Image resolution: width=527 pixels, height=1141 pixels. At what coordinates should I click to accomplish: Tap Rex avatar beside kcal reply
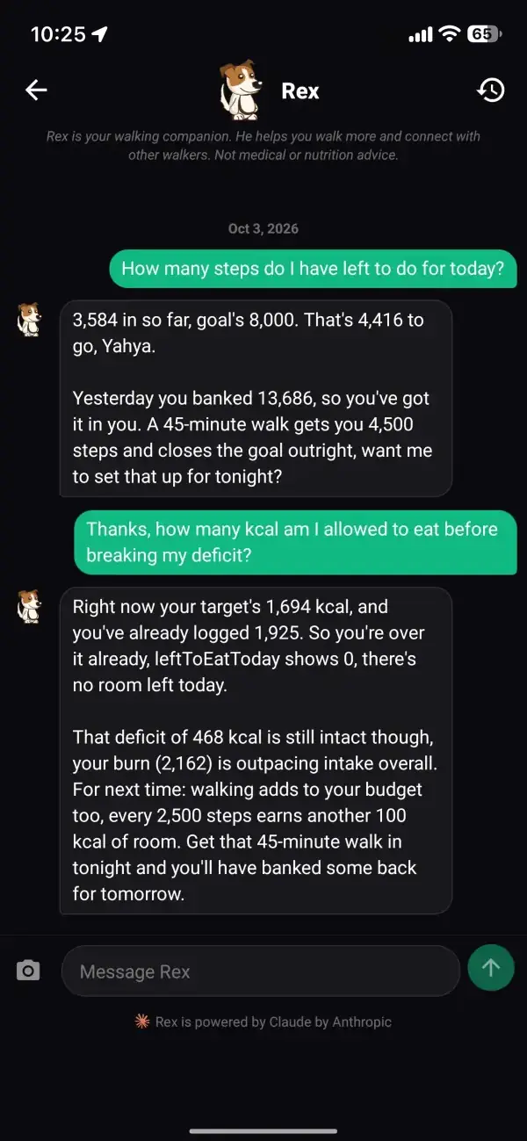(29, 607)
